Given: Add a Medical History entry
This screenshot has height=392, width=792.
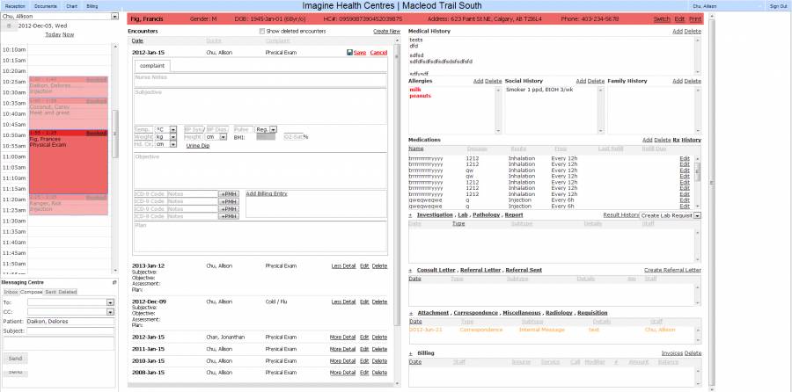Looking at the screenshot, I should (x=678, y=32).
